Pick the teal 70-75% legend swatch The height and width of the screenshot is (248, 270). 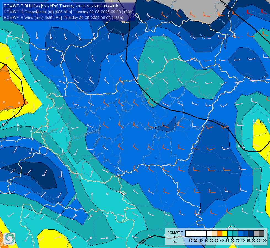click(x=235, y=233)
